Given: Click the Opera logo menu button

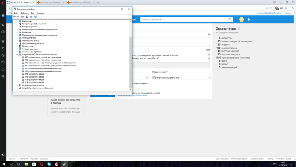Looking at the screenshot, I should (x=3, y=3).
